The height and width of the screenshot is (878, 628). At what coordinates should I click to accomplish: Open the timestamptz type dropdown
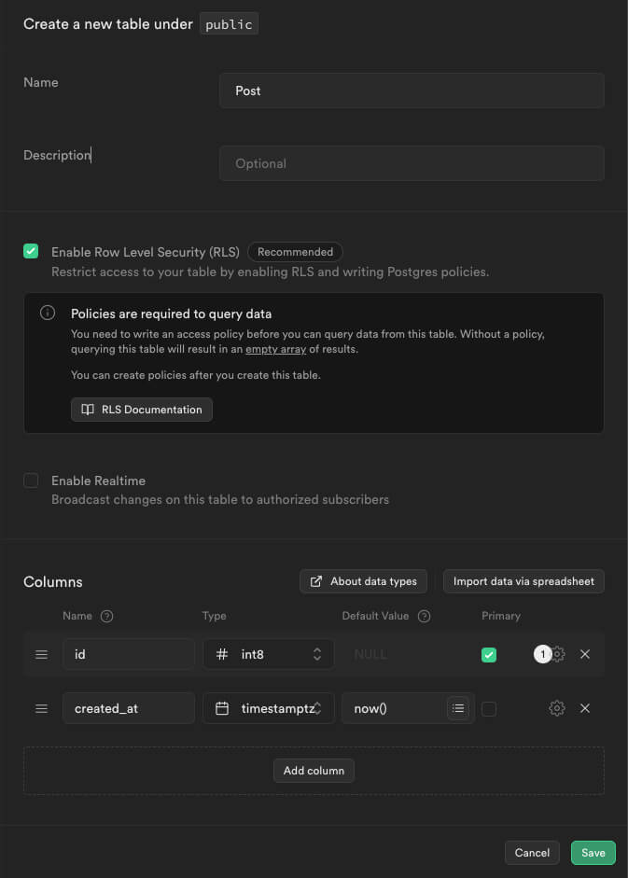point(269,709)
